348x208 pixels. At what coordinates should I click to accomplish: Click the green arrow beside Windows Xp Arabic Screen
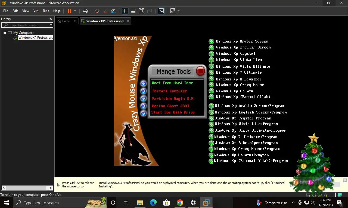point(211,41)
